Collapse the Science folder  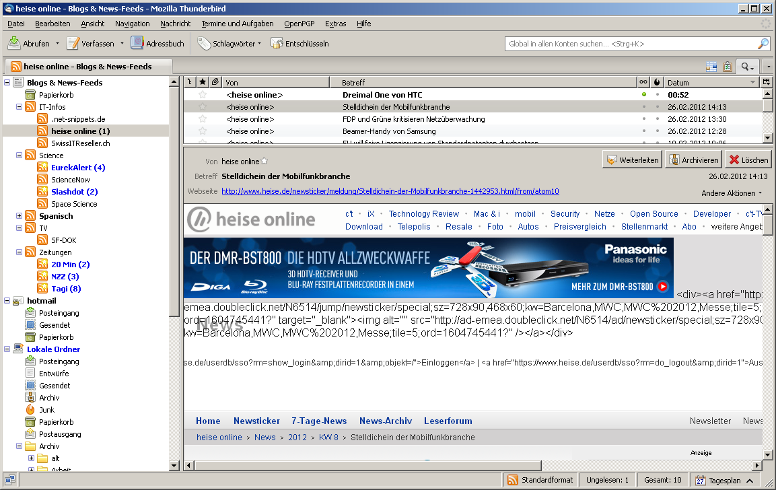coord(19,155)
